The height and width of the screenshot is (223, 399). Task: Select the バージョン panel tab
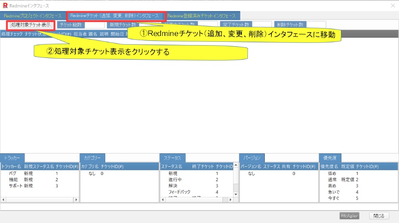point(251,158)
